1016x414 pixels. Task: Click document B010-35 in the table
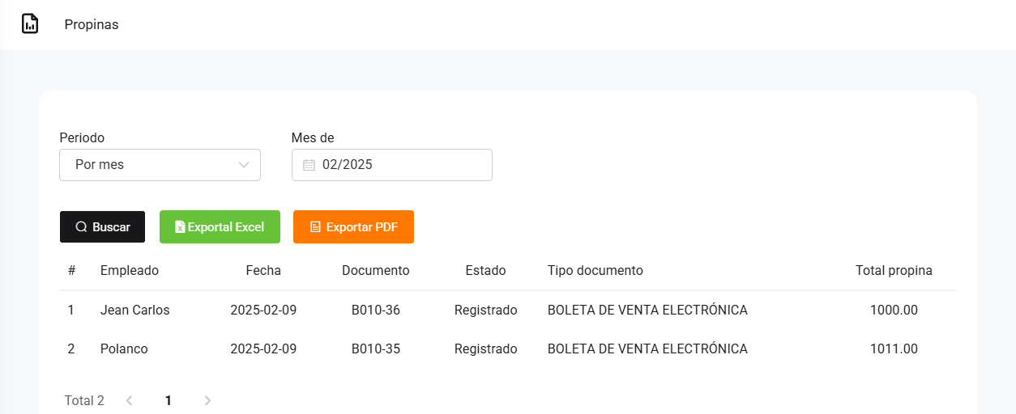coord(375,349)
